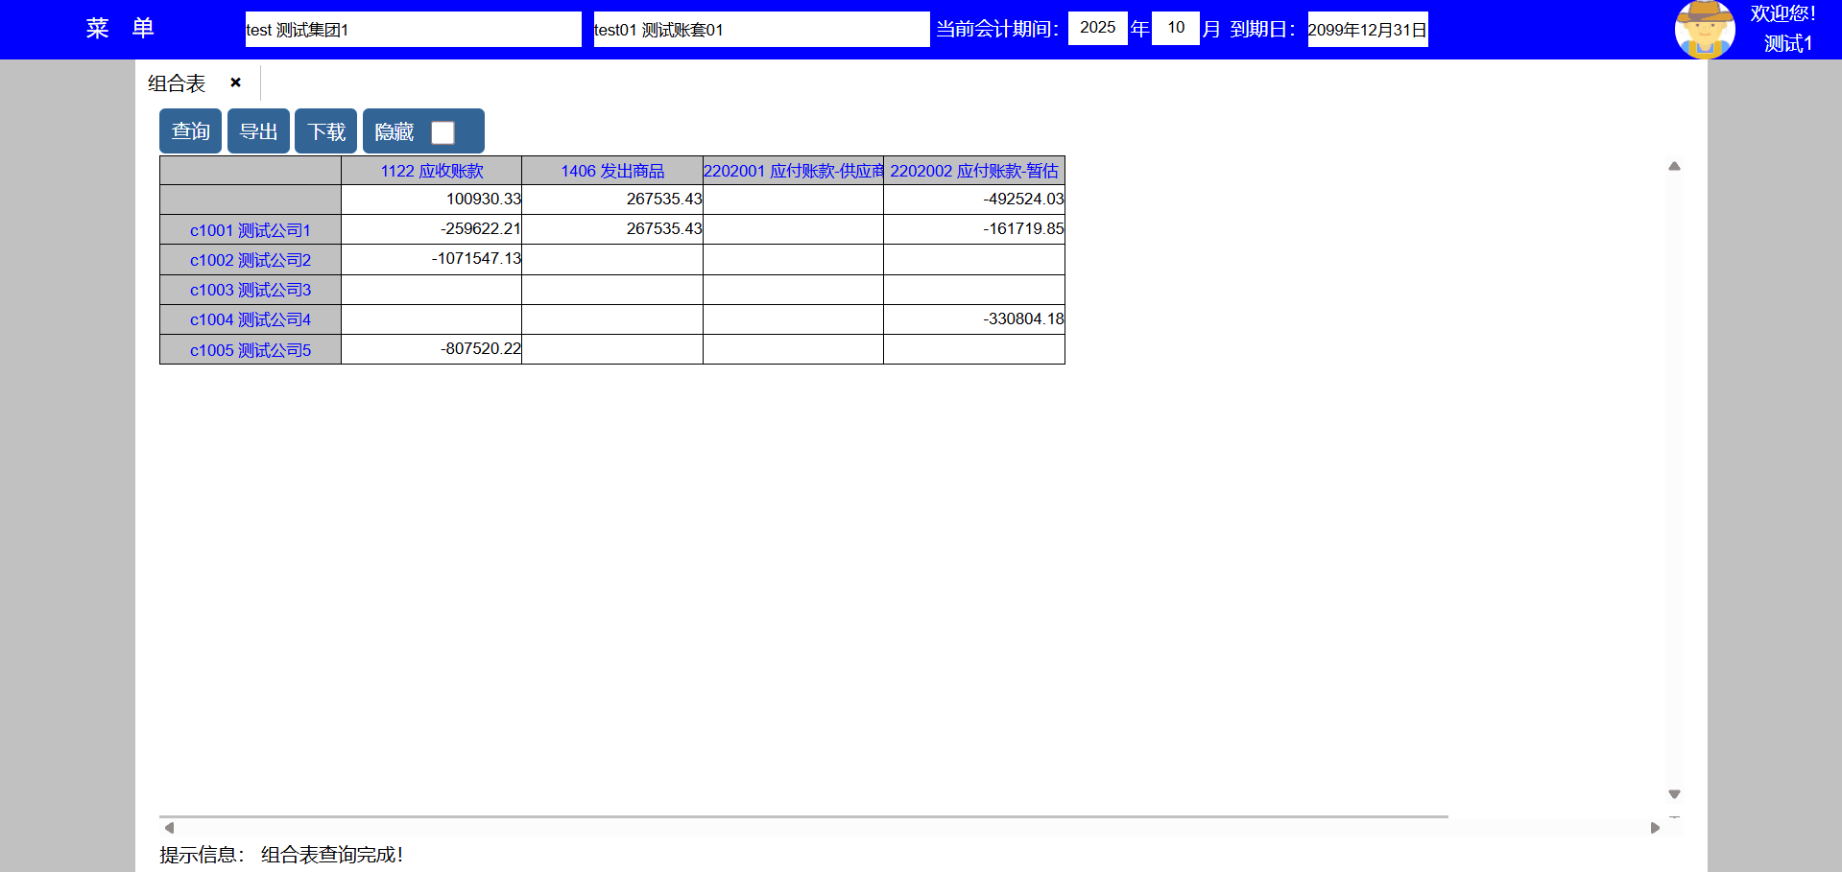Click the scroll down arrow

click(x=1674, y=794)
